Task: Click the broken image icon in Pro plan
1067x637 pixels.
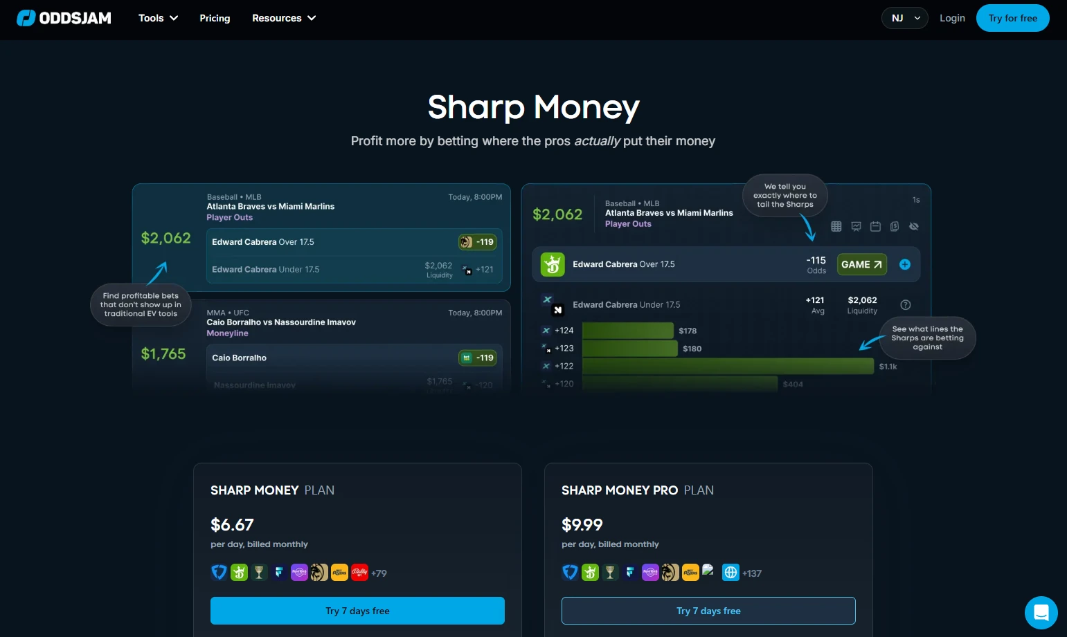Action: 708,570
